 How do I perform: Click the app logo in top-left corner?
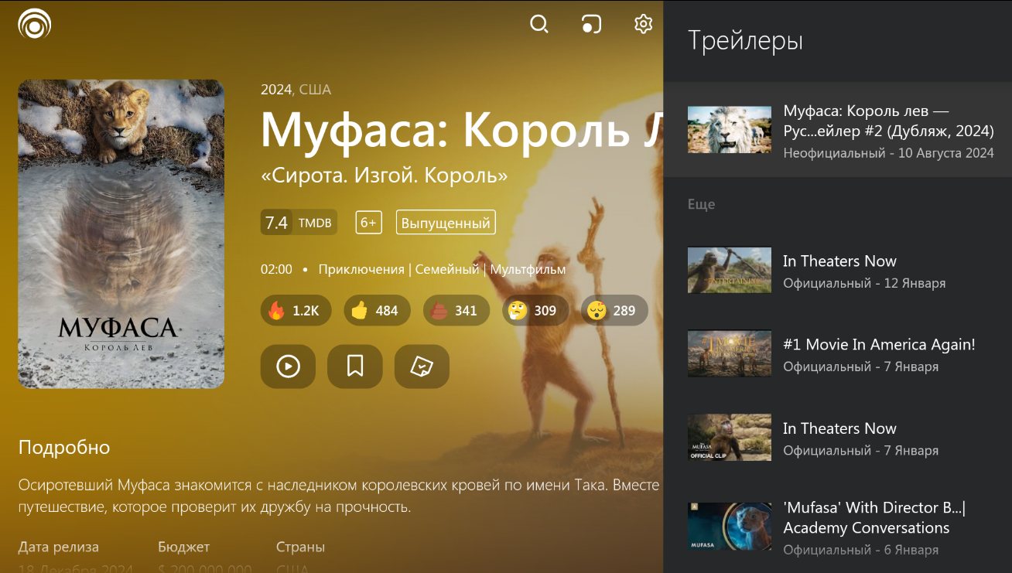tap(35, 24)
